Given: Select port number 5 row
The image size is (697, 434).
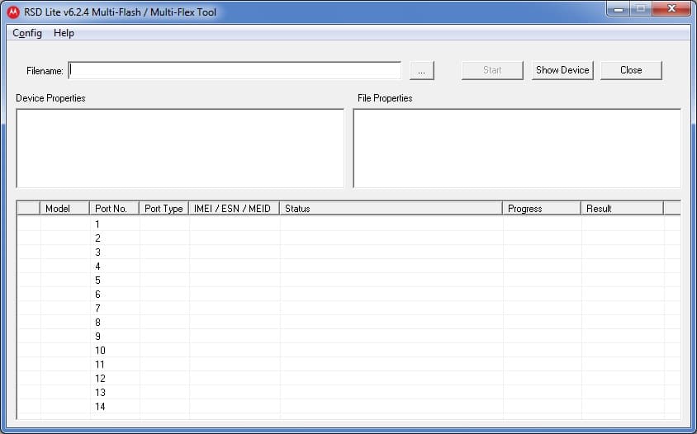Looking at the screenshot, I should [x=348, y=280].
